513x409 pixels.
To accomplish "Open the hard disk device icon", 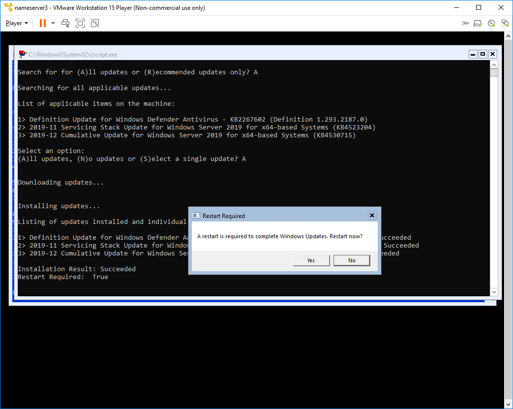I will (x=478, y=23).
